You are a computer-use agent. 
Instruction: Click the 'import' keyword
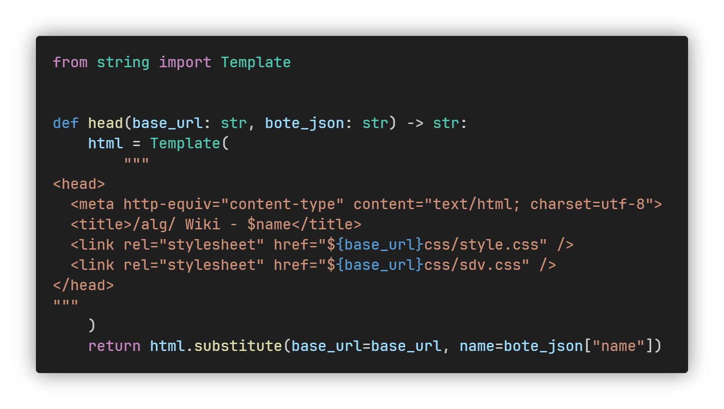(185, 62)
